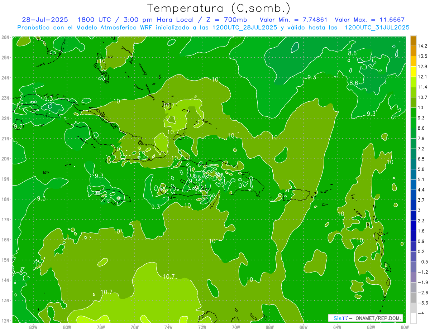This screenshot has height=332, width=430.
Task: Click the '74W' longitude axis label
Action: pyautogui.click(x=168, y=327)
